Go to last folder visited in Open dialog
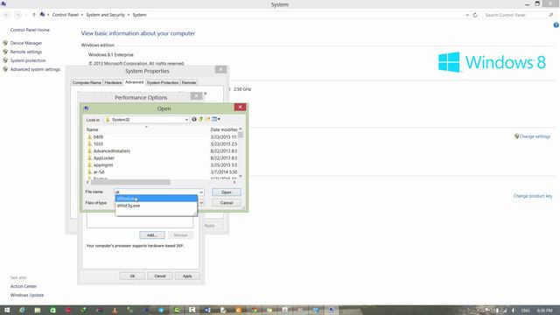 [x=194, y=119]
